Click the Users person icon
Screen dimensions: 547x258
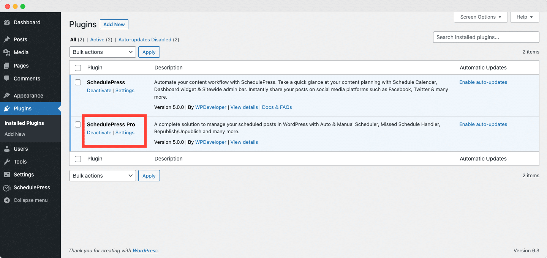point(7,149)
